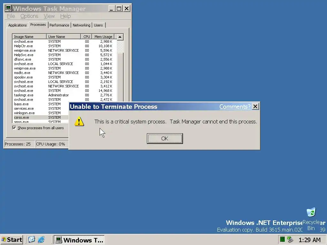Select the lsass.exe process row
The width and height of the screenshot is (327, 245).
point(41,104)
